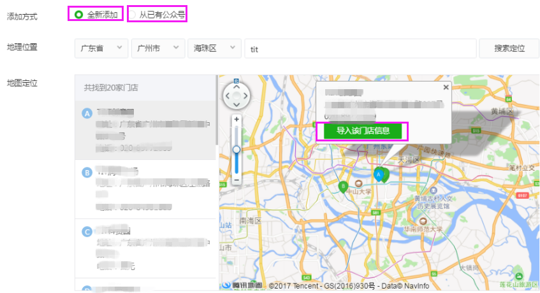
Task: Click the map zoom slider handle
Action: point(237,150)
